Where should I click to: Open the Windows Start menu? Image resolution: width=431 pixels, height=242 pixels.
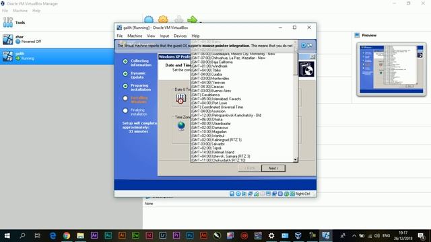tap(7, 236)
